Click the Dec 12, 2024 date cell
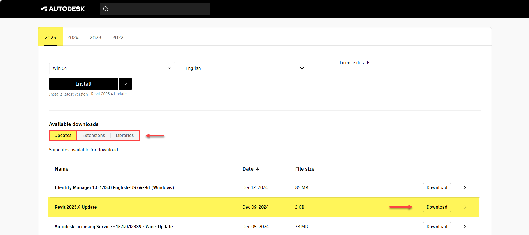This screenshot has width=529, height=235. pyautogui.click(x=255, y=188)
